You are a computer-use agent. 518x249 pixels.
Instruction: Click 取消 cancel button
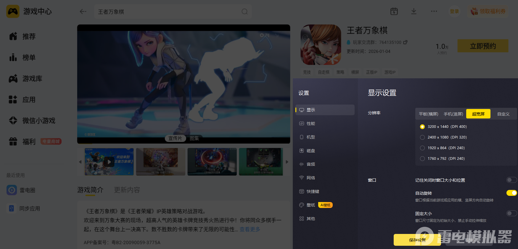pyautogui.click(x=469, y=240)
